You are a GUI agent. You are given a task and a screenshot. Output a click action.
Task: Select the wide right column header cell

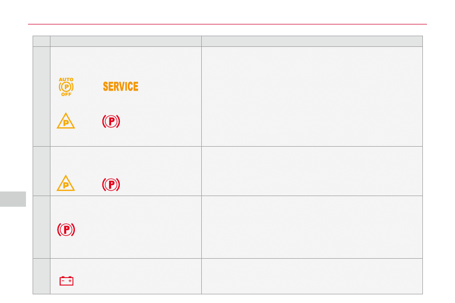point(312,41)
